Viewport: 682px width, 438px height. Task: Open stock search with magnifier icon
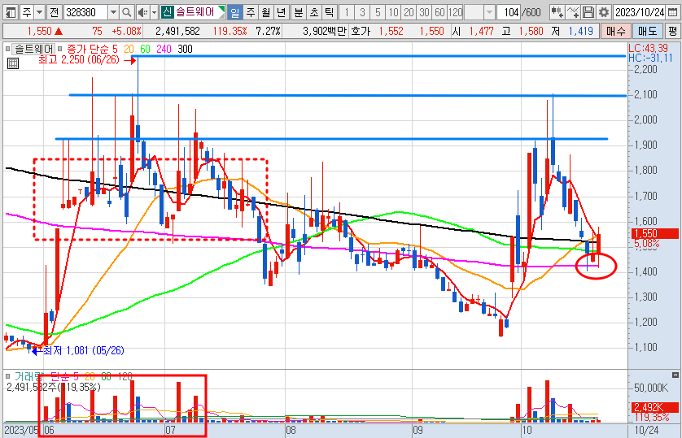coord(127,12)
